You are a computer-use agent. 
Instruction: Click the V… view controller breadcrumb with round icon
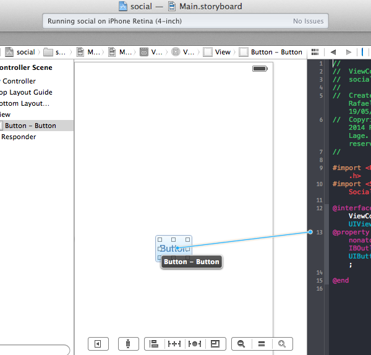coord(183,52)
